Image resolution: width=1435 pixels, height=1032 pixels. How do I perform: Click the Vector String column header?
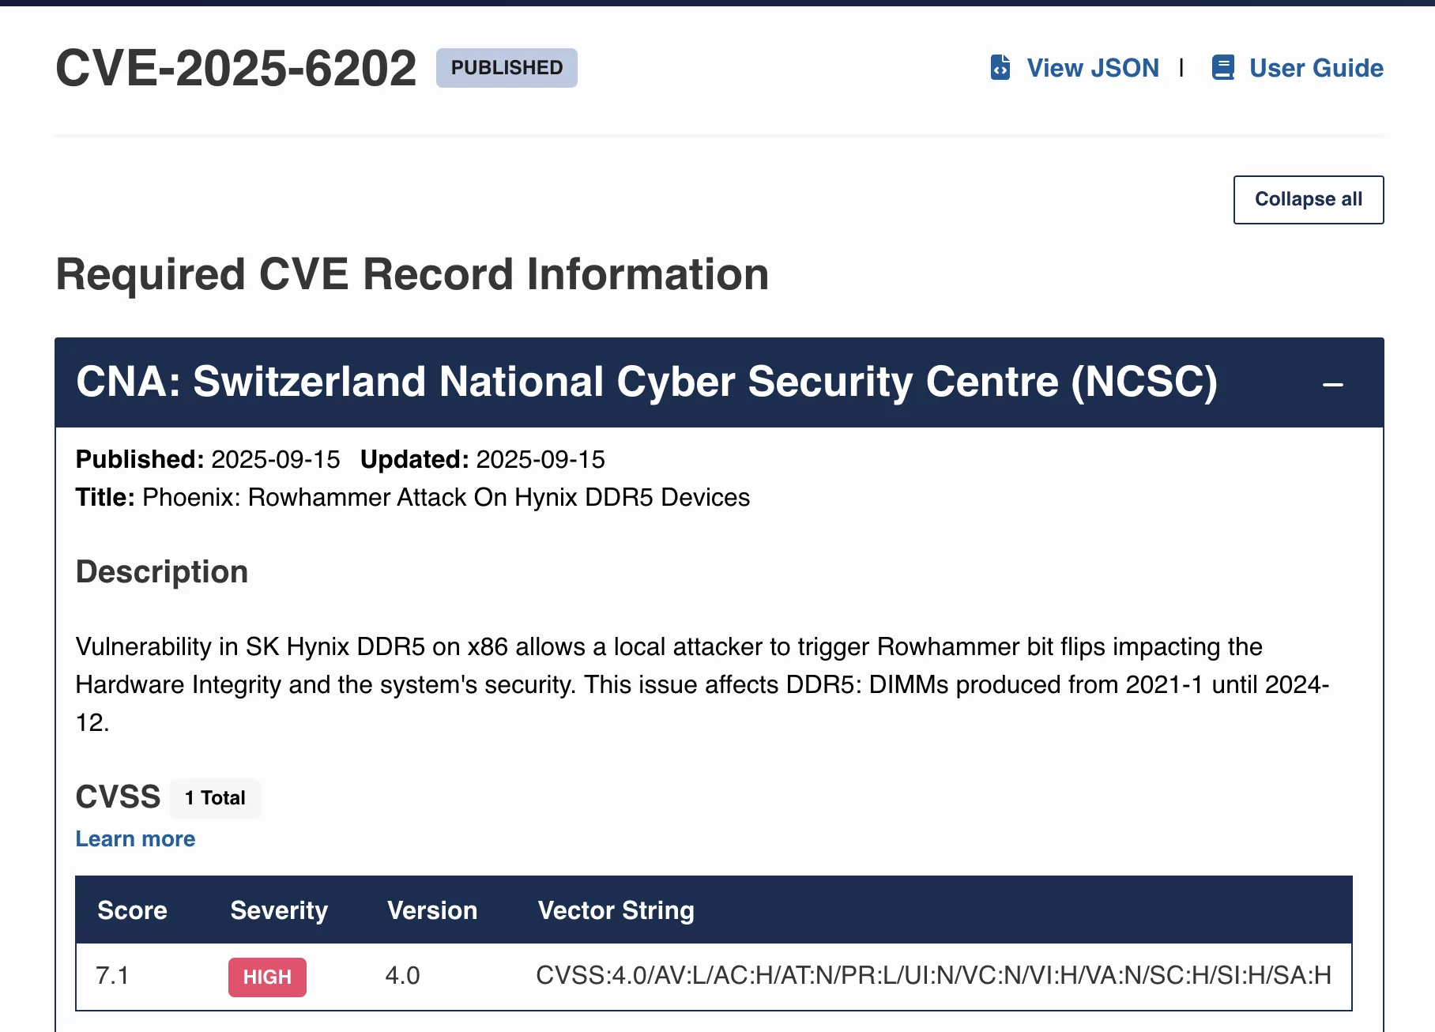[x=616, y=910]
